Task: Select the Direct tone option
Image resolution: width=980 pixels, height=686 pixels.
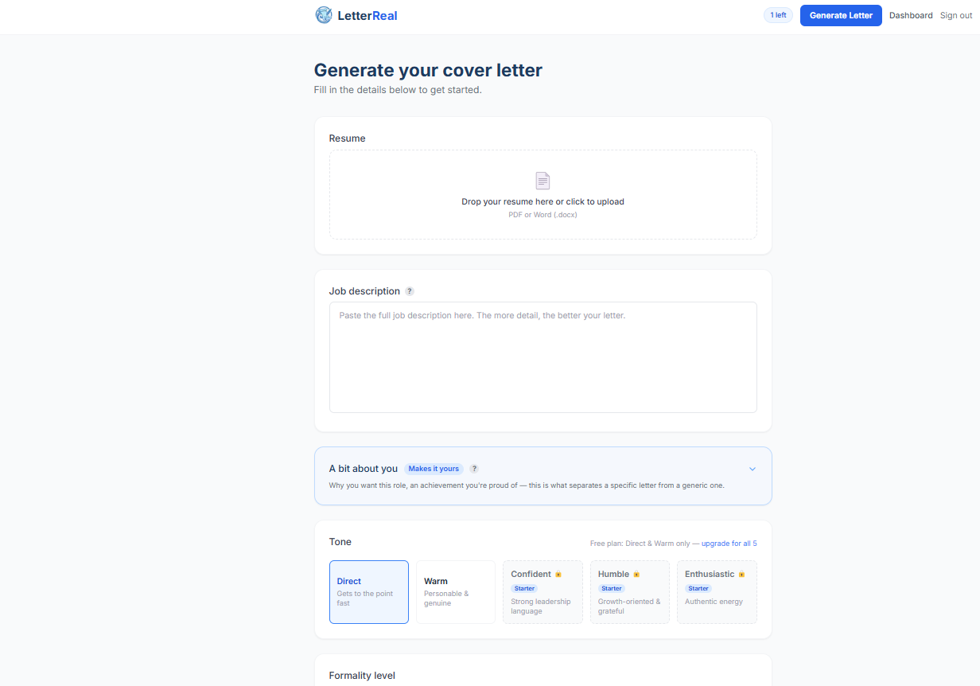Action: [369, 592]
